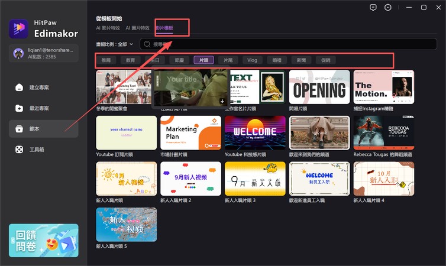
Task: Click the user avatar icon
Action: click(x=18, y=53)
